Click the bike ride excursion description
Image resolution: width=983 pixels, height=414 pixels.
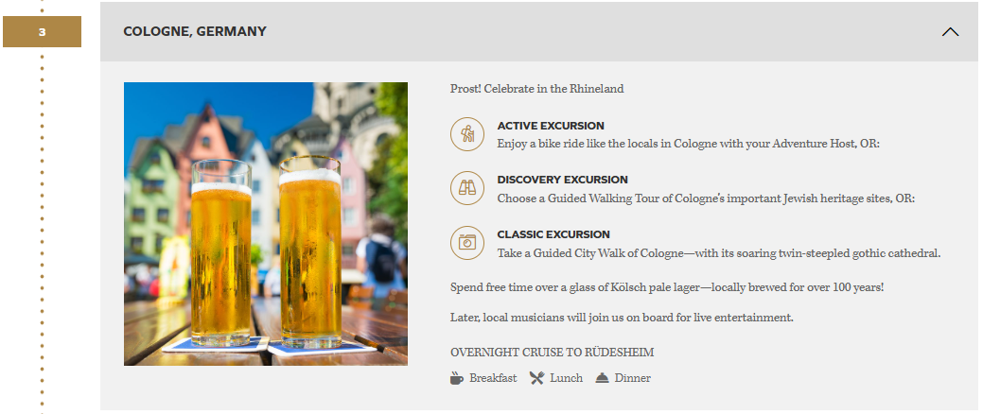point(688,144)
